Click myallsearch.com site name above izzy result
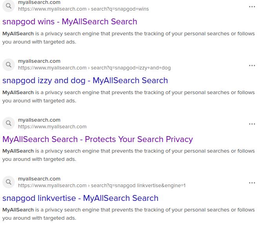Image resolution: width=265 pixels, height=226 pixels. 39,61
